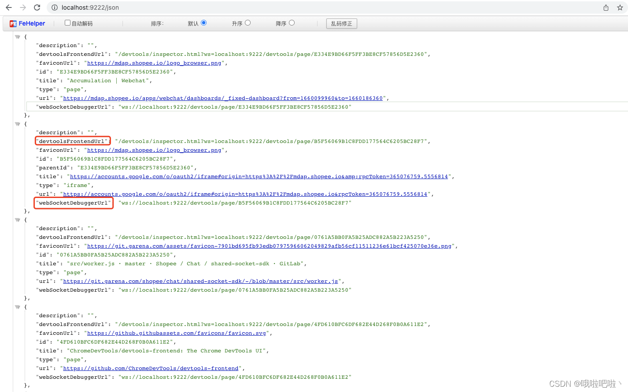
Task: Click the 乱码修正 button
Action: [x=342, y=24]
